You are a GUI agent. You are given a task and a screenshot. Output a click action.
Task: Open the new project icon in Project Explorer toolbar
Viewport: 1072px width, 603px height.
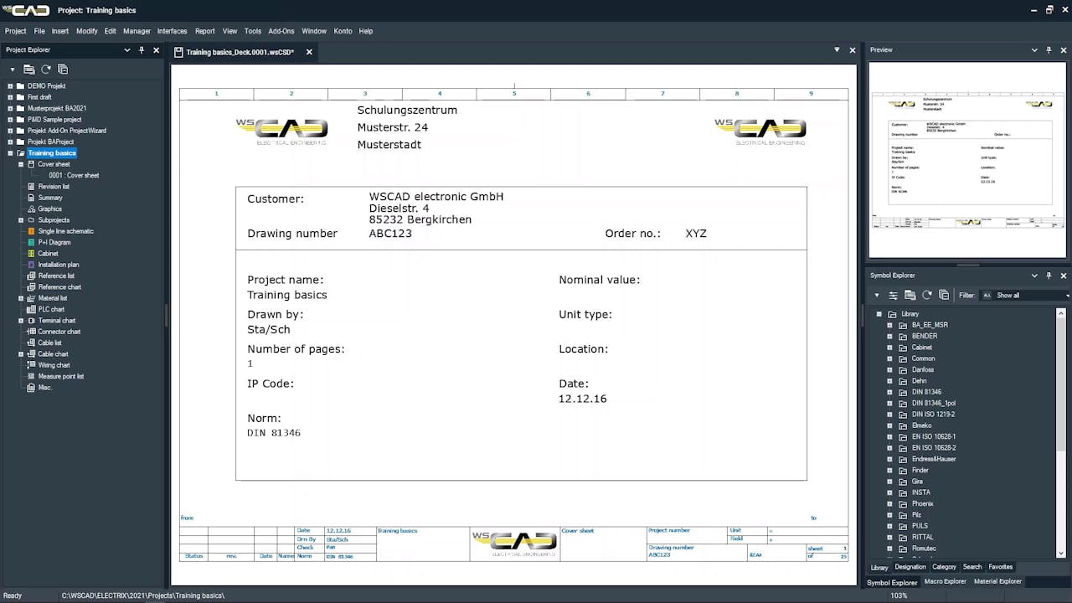(29, 70)
